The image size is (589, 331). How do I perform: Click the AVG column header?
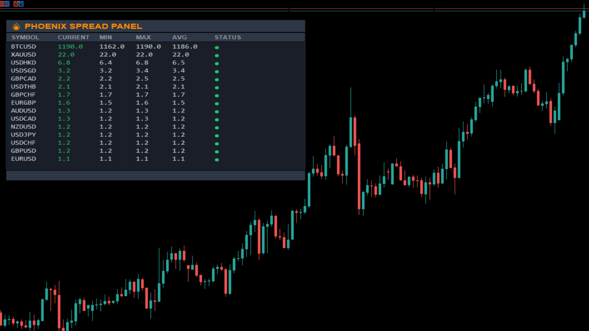tap(179, 37)
